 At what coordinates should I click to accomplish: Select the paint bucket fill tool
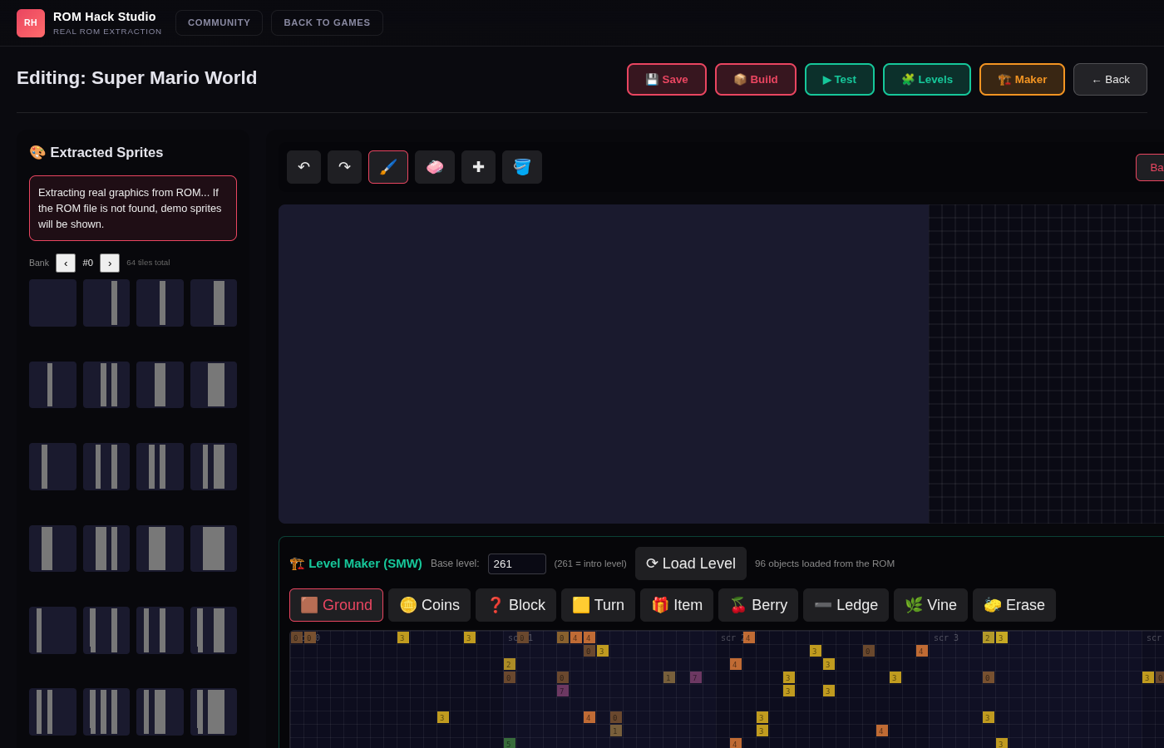(x=522, y=167)
